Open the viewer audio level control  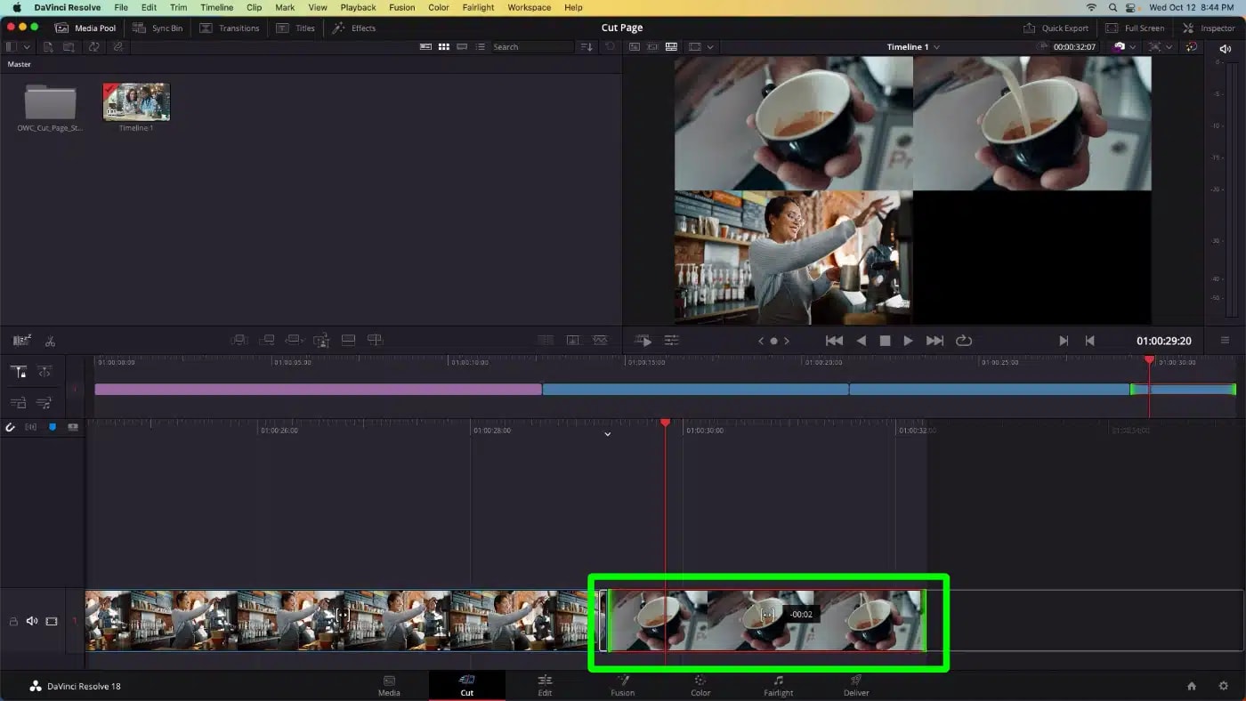[x=1225, y=48]
